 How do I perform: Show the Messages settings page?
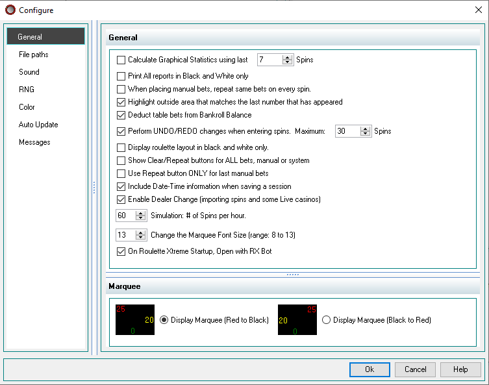pyautogui.click(x=34, y=142)
